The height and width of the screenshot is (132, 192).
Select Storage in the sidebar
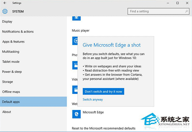tap(33, 82)
